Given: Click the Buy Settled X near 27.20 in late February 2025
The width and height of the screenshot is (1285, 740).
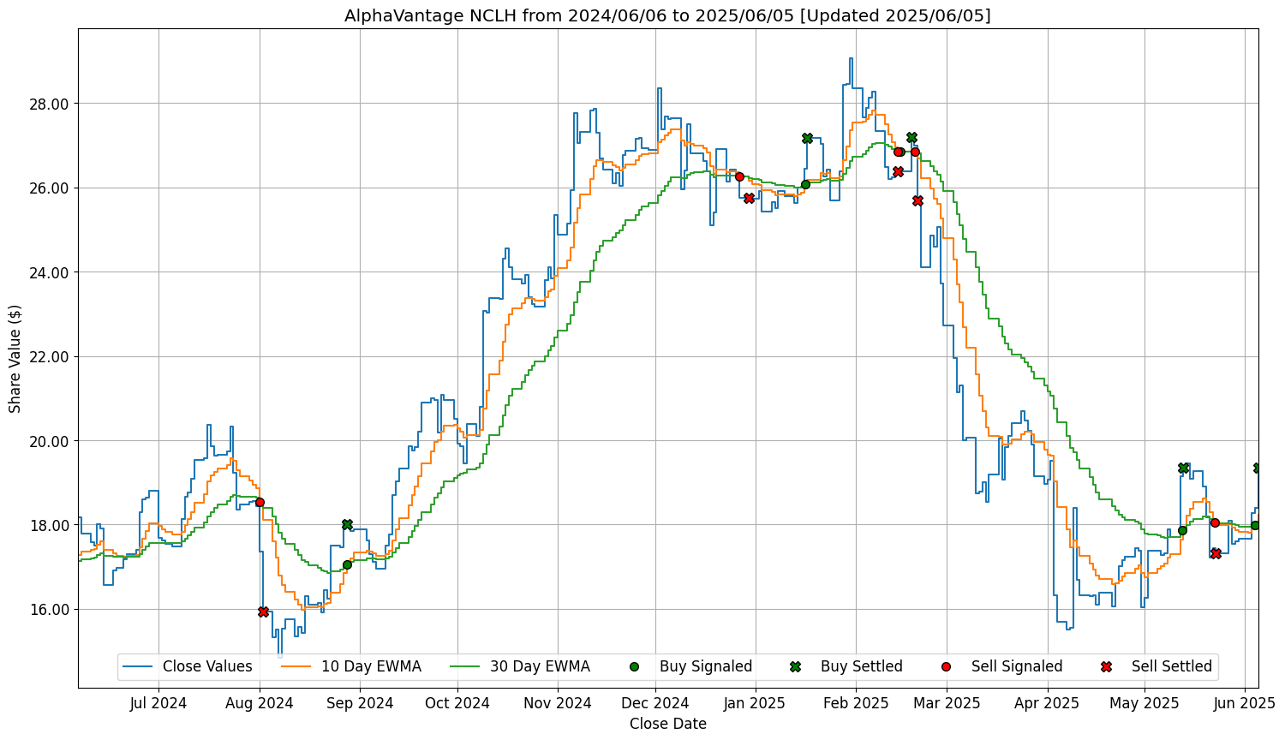Looking at the screenshot, I should [911, 137].
